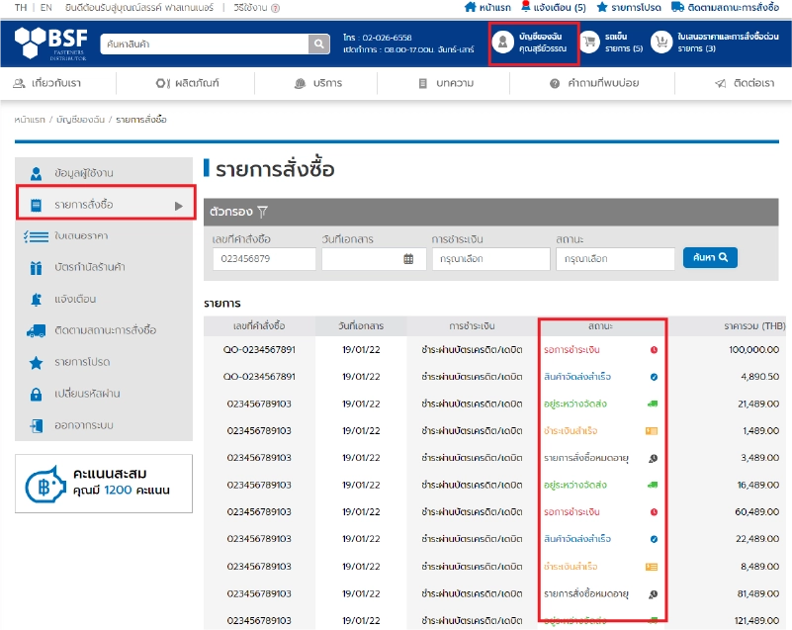The image size is (792, 630).
Task: Open my account icon บัญชีของฉัน
Action: 503,43
